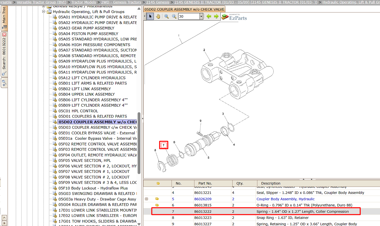Expand row 5 Coupler Body Assembly
The image size is (380, 226).
(x=146, y=199)
